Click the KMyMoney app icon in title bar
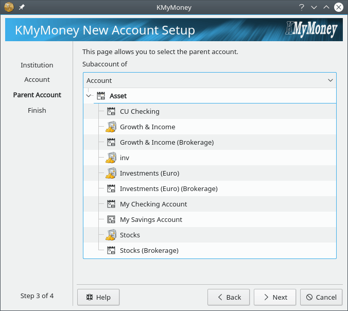348x311 pixels. pyautogui.click(x=9, y=7)
